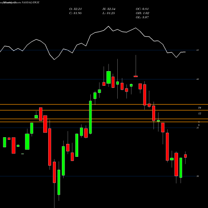Click the '42' axis label
The height and width of the screenshot is (208, 208).
pos(198,50)
